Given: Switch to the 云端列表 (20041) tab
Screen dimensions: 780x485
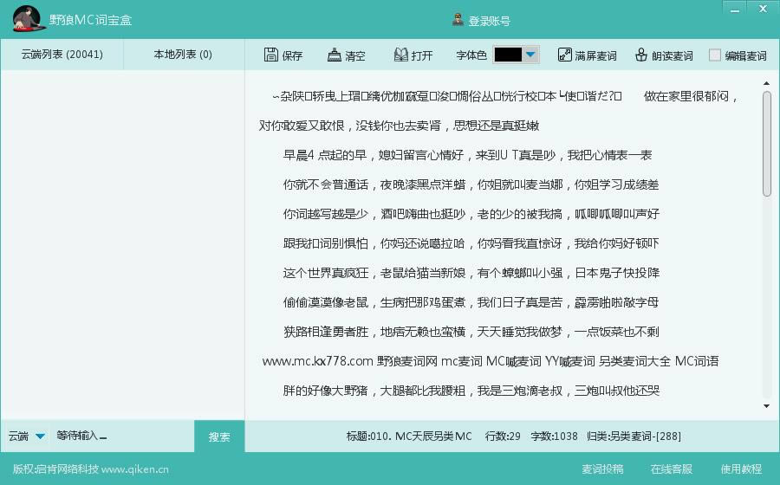Looking at the screenshot, I should [x=62, y=55].
